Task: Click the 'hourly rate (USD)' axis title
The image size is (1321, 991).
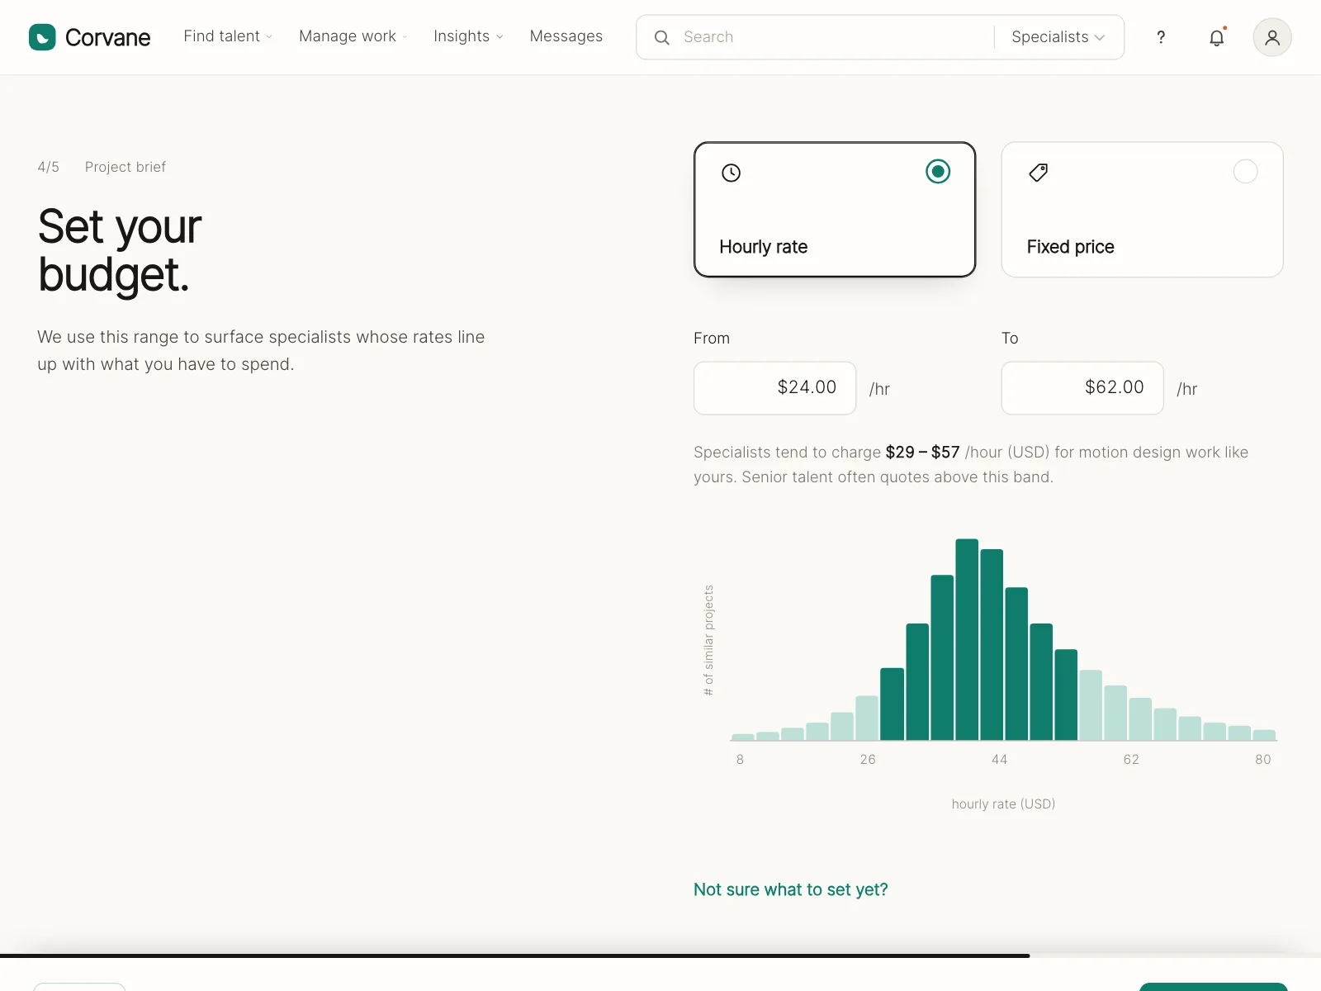Action: pyautogui.click(x=1004, y=804)
